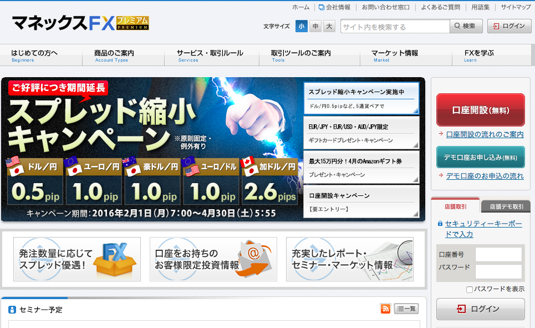Select the EUR/JPY・EUR/USD・AUD/JPY限定 slide tab
535x328 pixels.
point(361,133)
